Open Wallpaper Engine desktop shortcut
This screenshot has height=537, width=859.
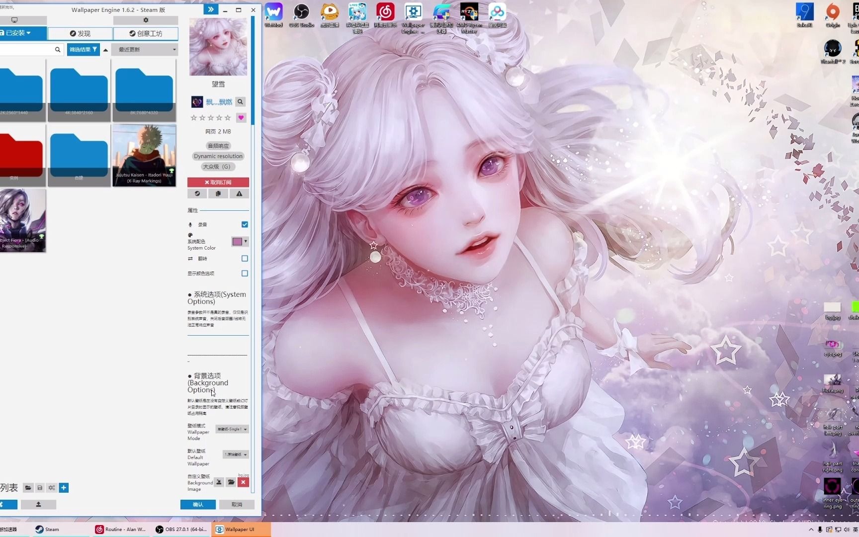(413, 19)
